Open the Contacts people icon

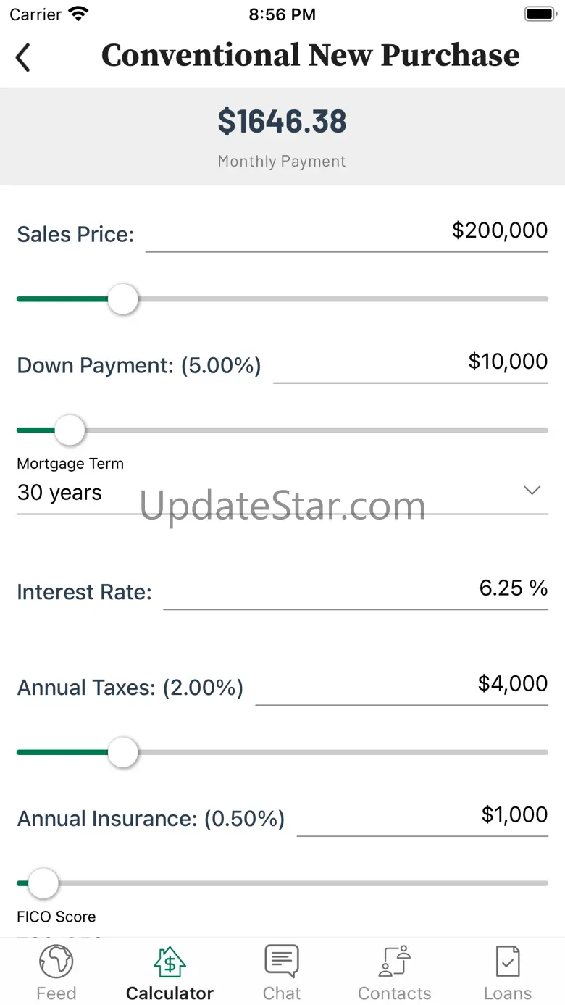(395, 962)
